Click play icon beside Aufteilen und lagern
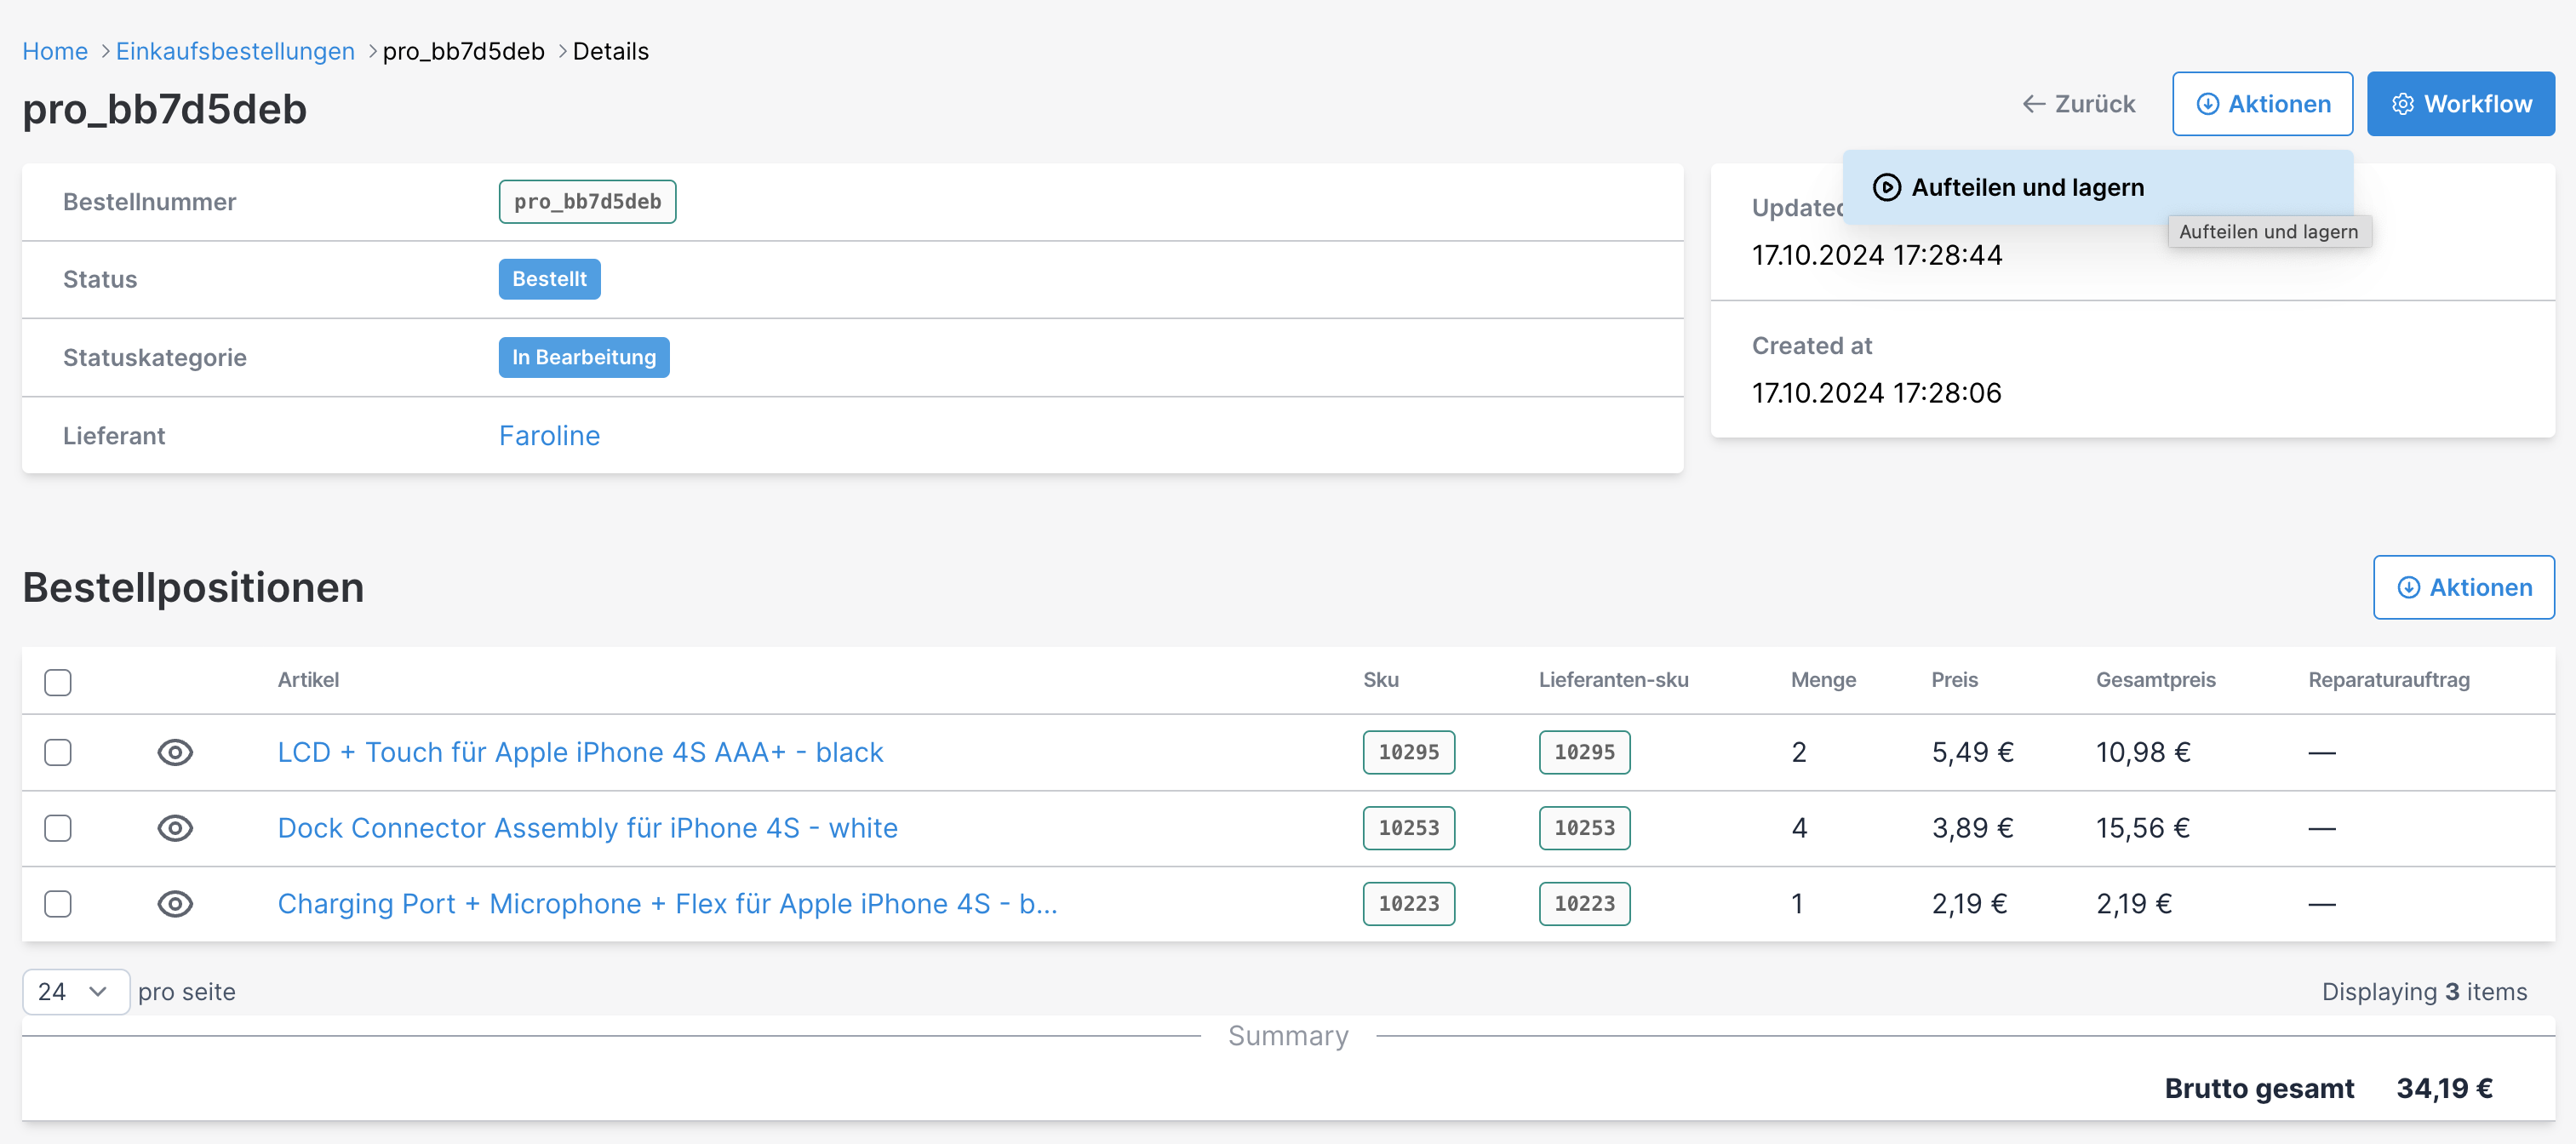The height and width of the screenshot is (1144, 2576). click(x=1886, y=188)
